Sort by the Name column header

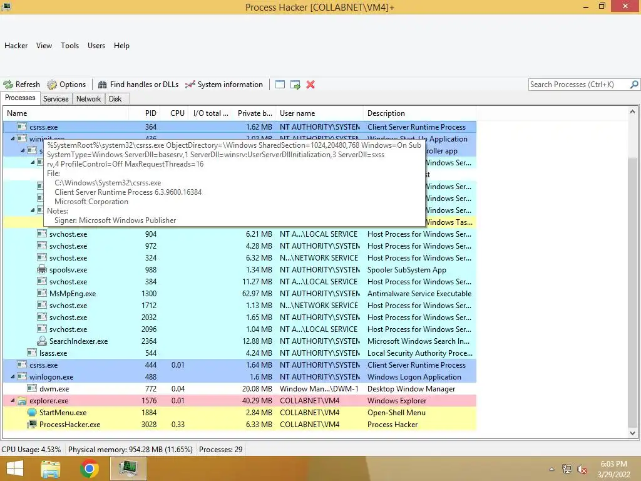click(66, 113)
